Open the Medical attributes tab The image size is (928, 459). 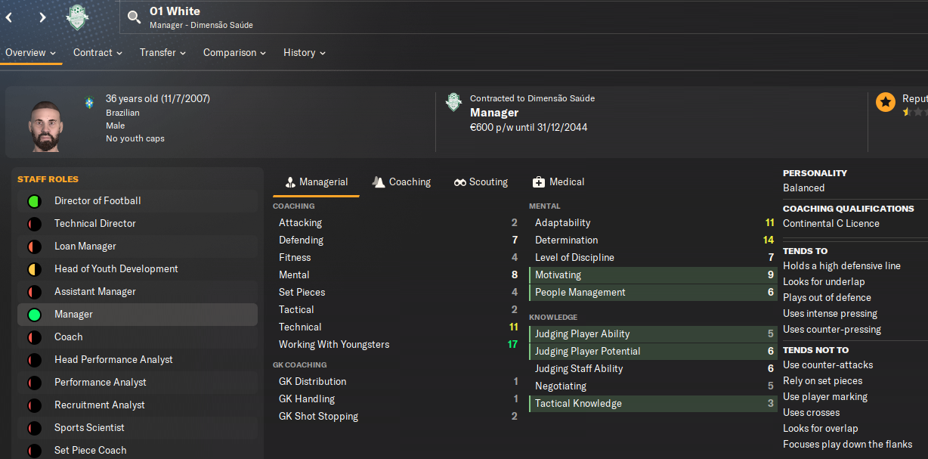click(x=558, y=182)
